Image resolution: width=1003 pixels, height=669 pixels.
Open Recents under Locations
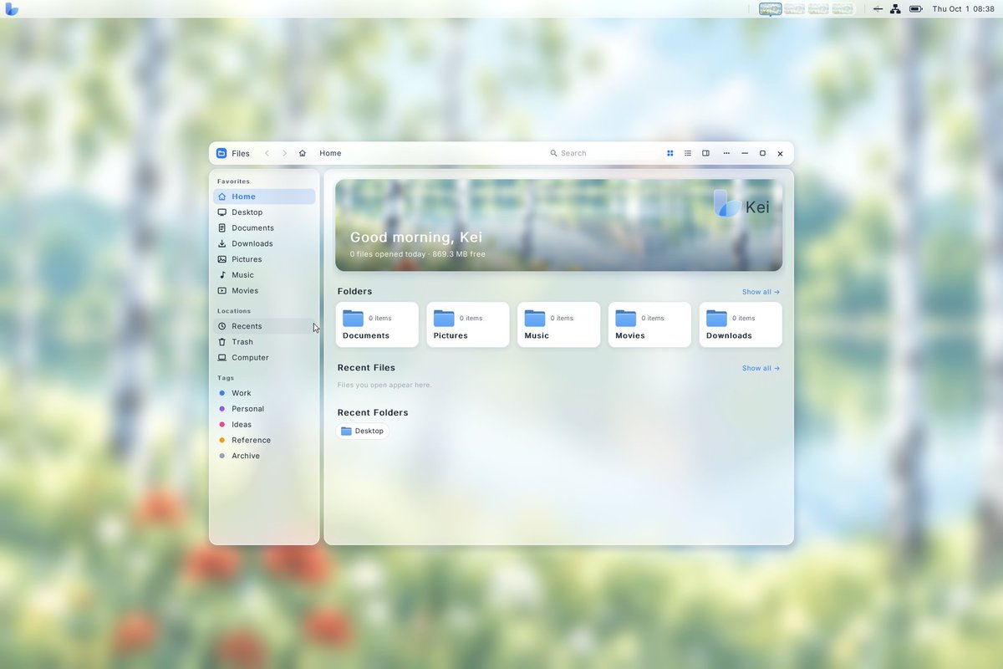pyautogui.click(x=264, y=326)
